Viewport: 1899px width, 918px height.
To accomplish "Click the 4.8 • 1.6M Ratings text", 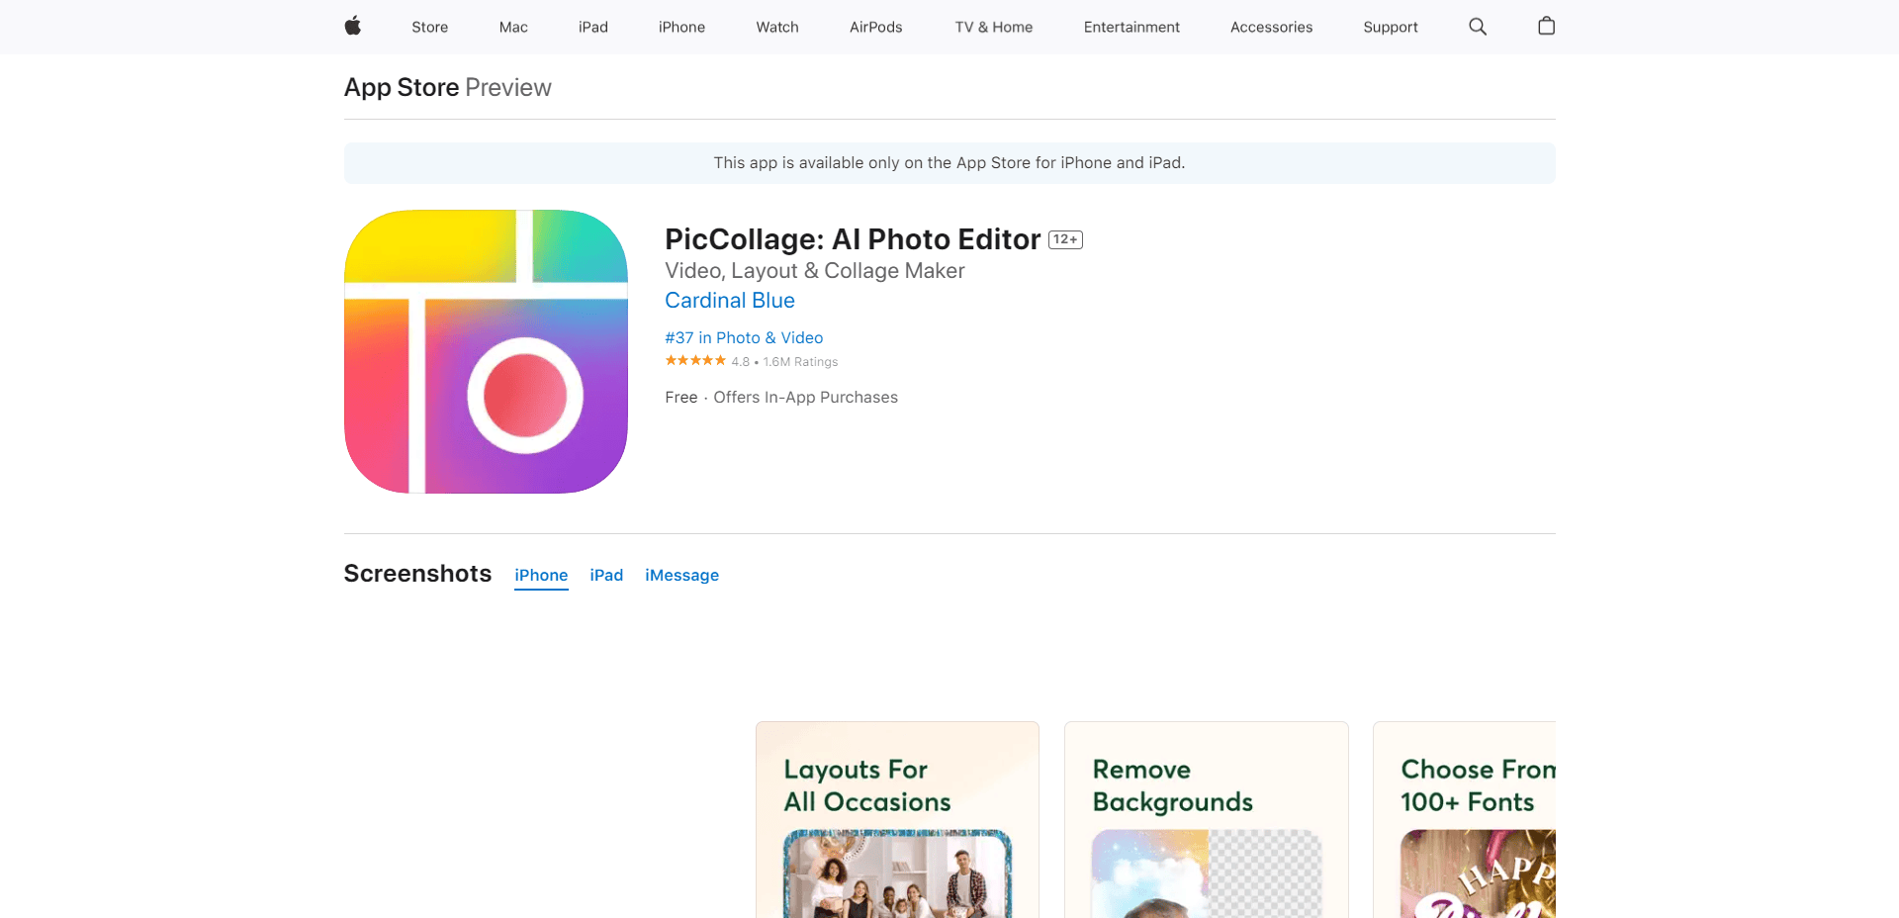I will coord(784,362).
